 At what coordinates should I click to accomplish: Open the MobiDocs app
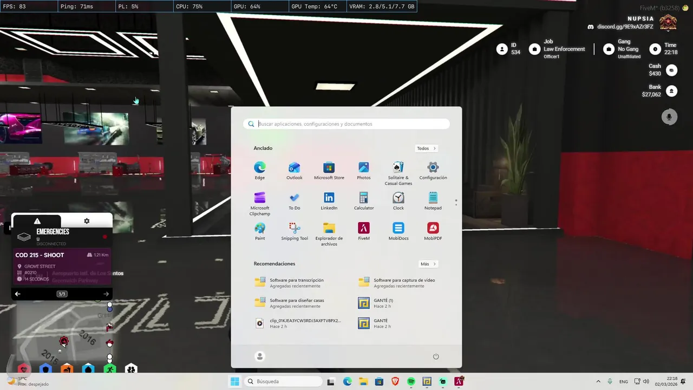click(x=398, y=231)
